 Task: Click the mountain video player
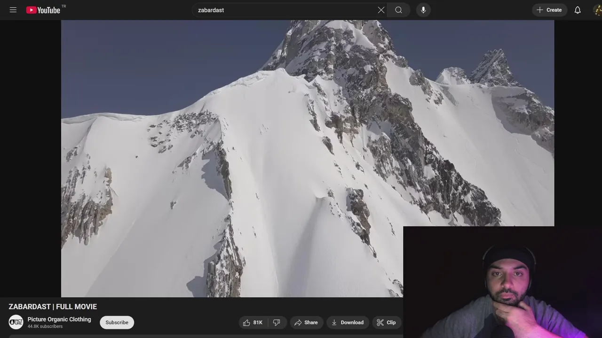click(x=308, y=158)
